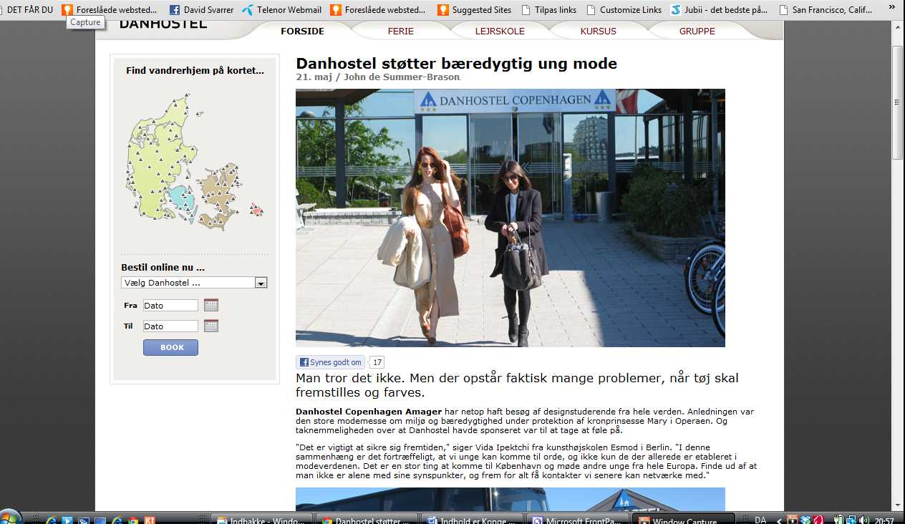The height and width of the screenshot is (524, 905).
Task: Click article title 'Danhostel støtter bæredygtig ung mode'
Action: point(456,64)
